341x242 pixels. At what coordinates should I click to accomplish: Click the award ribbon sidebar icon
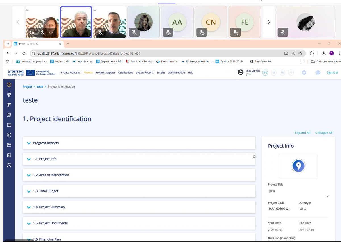pos(9,95)
